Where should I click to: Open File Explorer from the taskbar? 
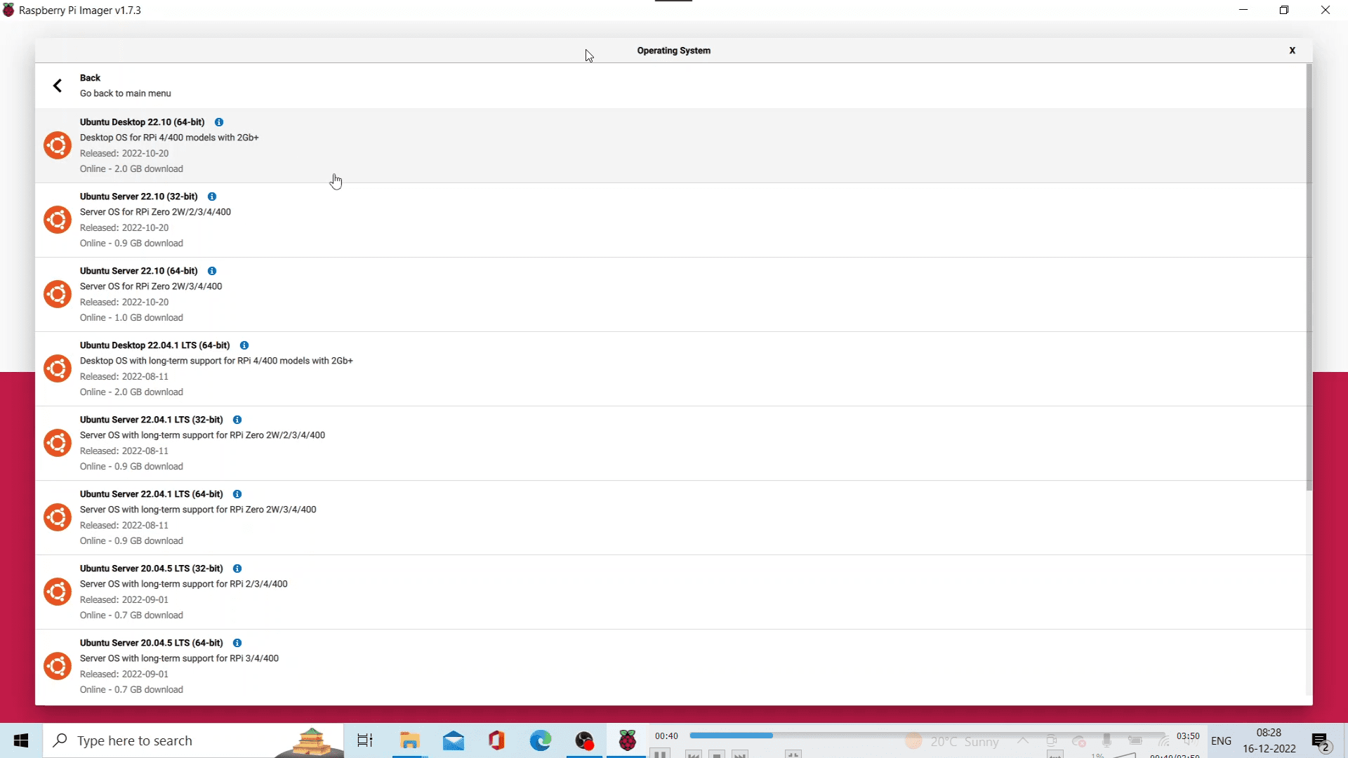[x=409, y=740]
